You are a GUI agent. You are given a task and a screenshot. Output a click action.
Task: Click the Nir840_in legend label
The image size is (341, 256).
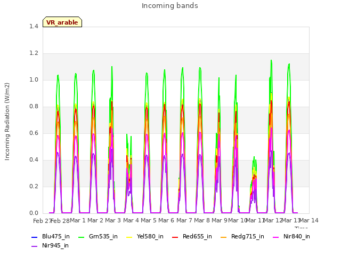297,236
